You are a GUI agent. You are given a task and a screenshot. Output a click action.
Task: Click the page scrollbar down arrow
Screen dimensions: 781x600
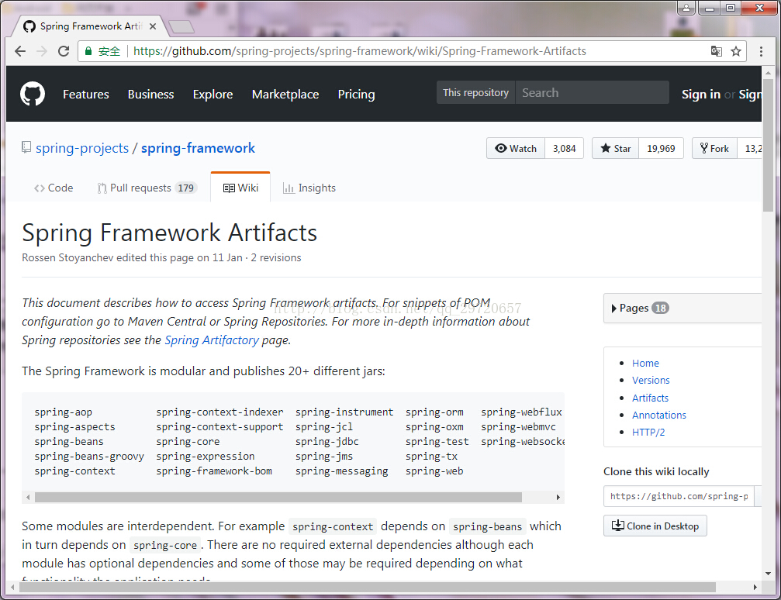click(x=768, y=573)
